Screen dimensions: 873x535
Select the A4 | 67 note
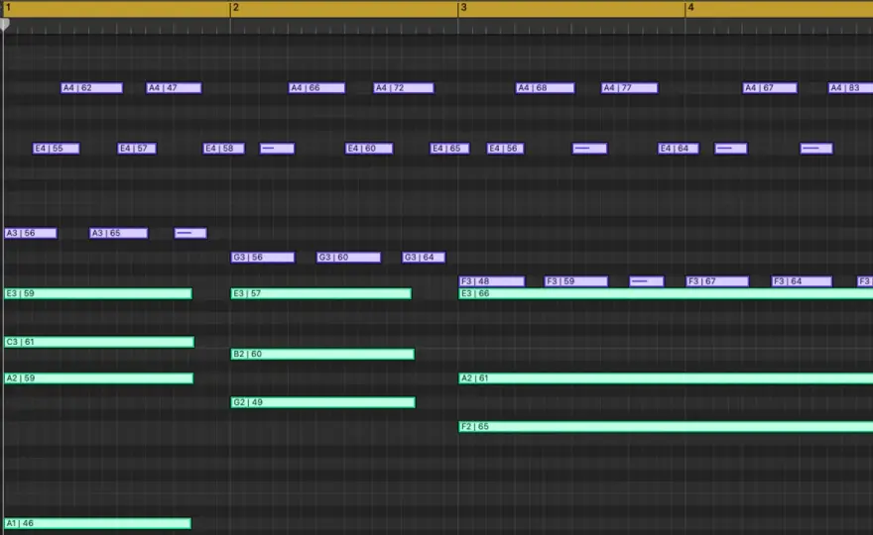770,88
